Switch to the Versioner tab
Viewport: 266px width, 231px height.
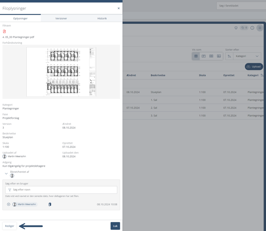pos(61,18)
